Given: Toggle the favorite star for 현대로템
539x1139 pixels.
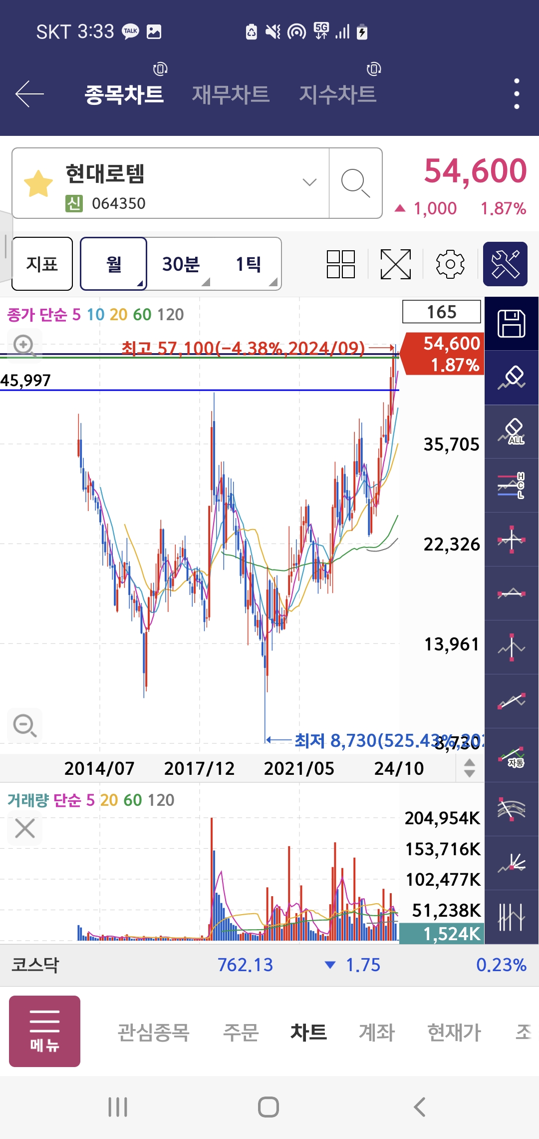Looking at the screenshot, I should [38, 183].
